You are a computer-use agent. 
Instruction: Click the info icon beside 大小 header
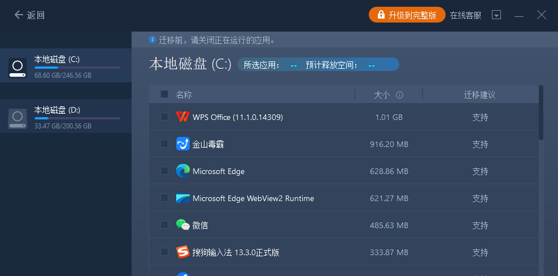[400, 95]
